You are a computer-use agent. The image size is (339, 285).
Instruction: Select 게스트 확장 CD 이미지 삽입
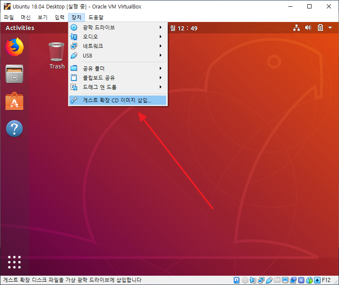coord(118,100)
